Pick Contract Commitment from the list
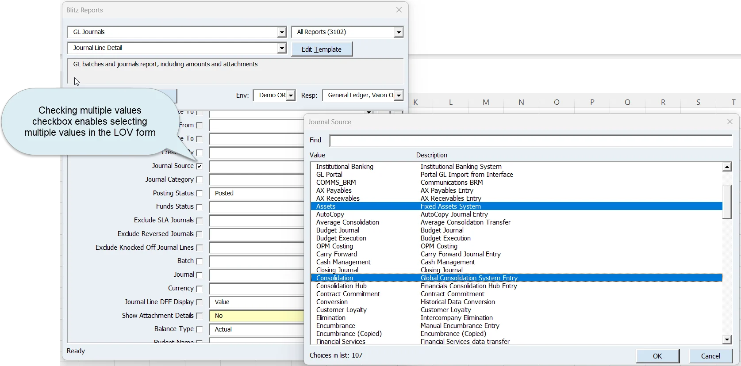Viewport: 741px width, 366px height. pos(517,294)
